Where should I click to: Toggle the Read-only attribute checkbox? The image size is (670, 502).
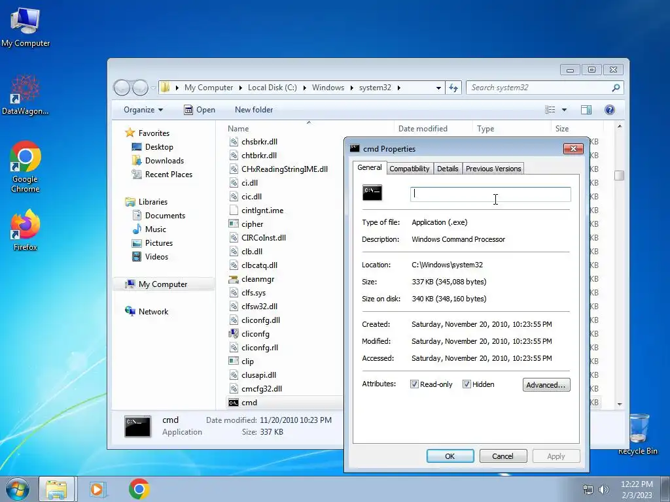coord(414,384)
